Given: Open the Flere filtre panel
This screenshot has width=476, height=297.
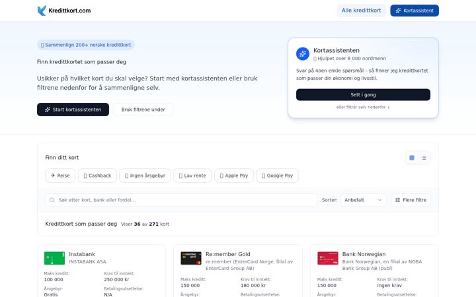Looking at the screenshot, I should click(x=411, y=200).
